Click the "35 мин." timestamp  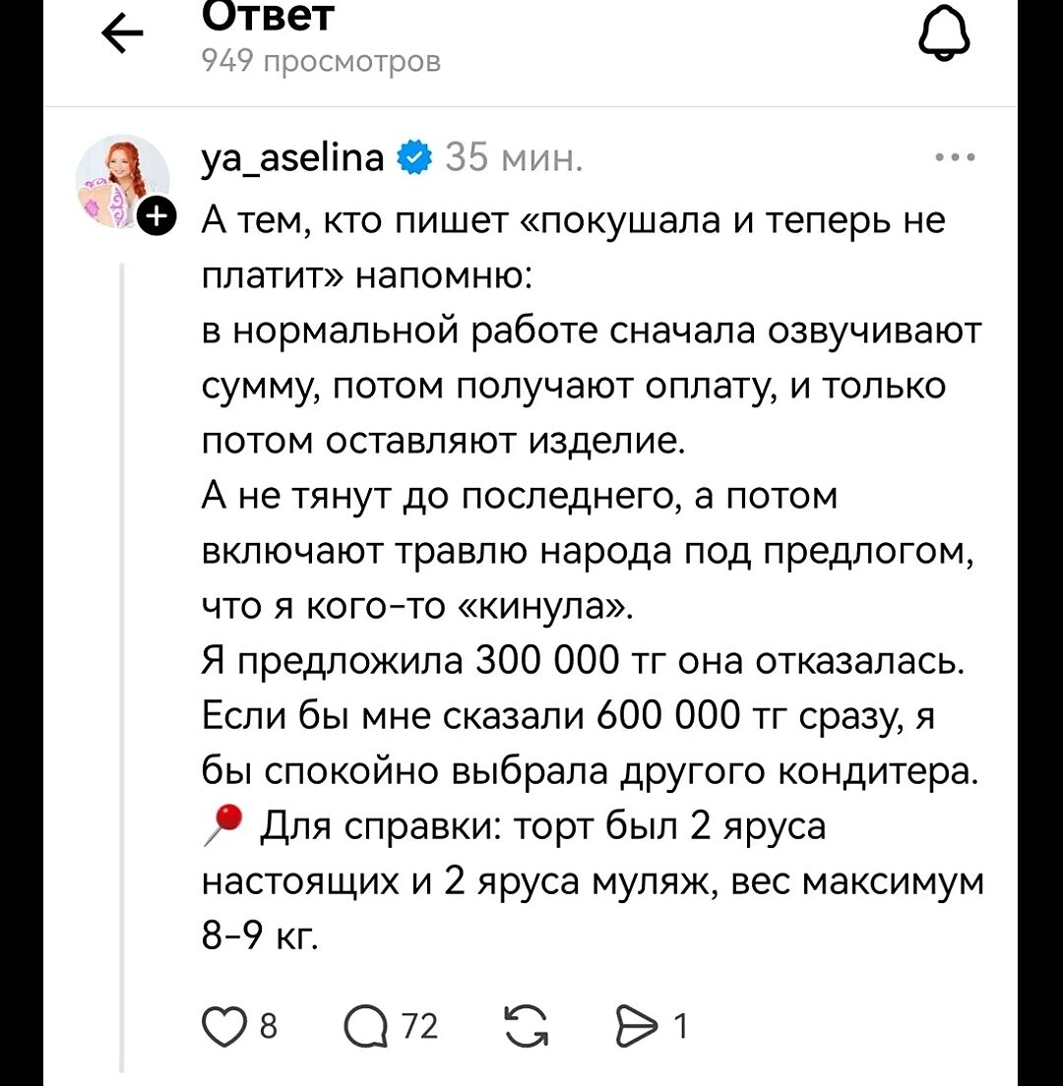(x=514, y=157)
